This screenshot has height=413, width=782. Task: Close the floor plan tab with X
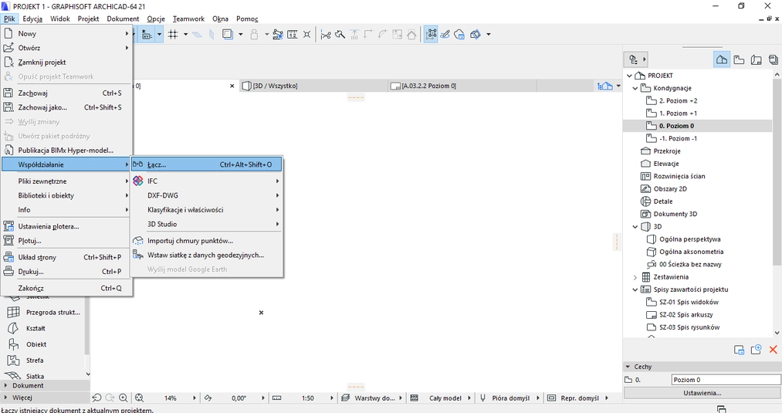[232, 86]
